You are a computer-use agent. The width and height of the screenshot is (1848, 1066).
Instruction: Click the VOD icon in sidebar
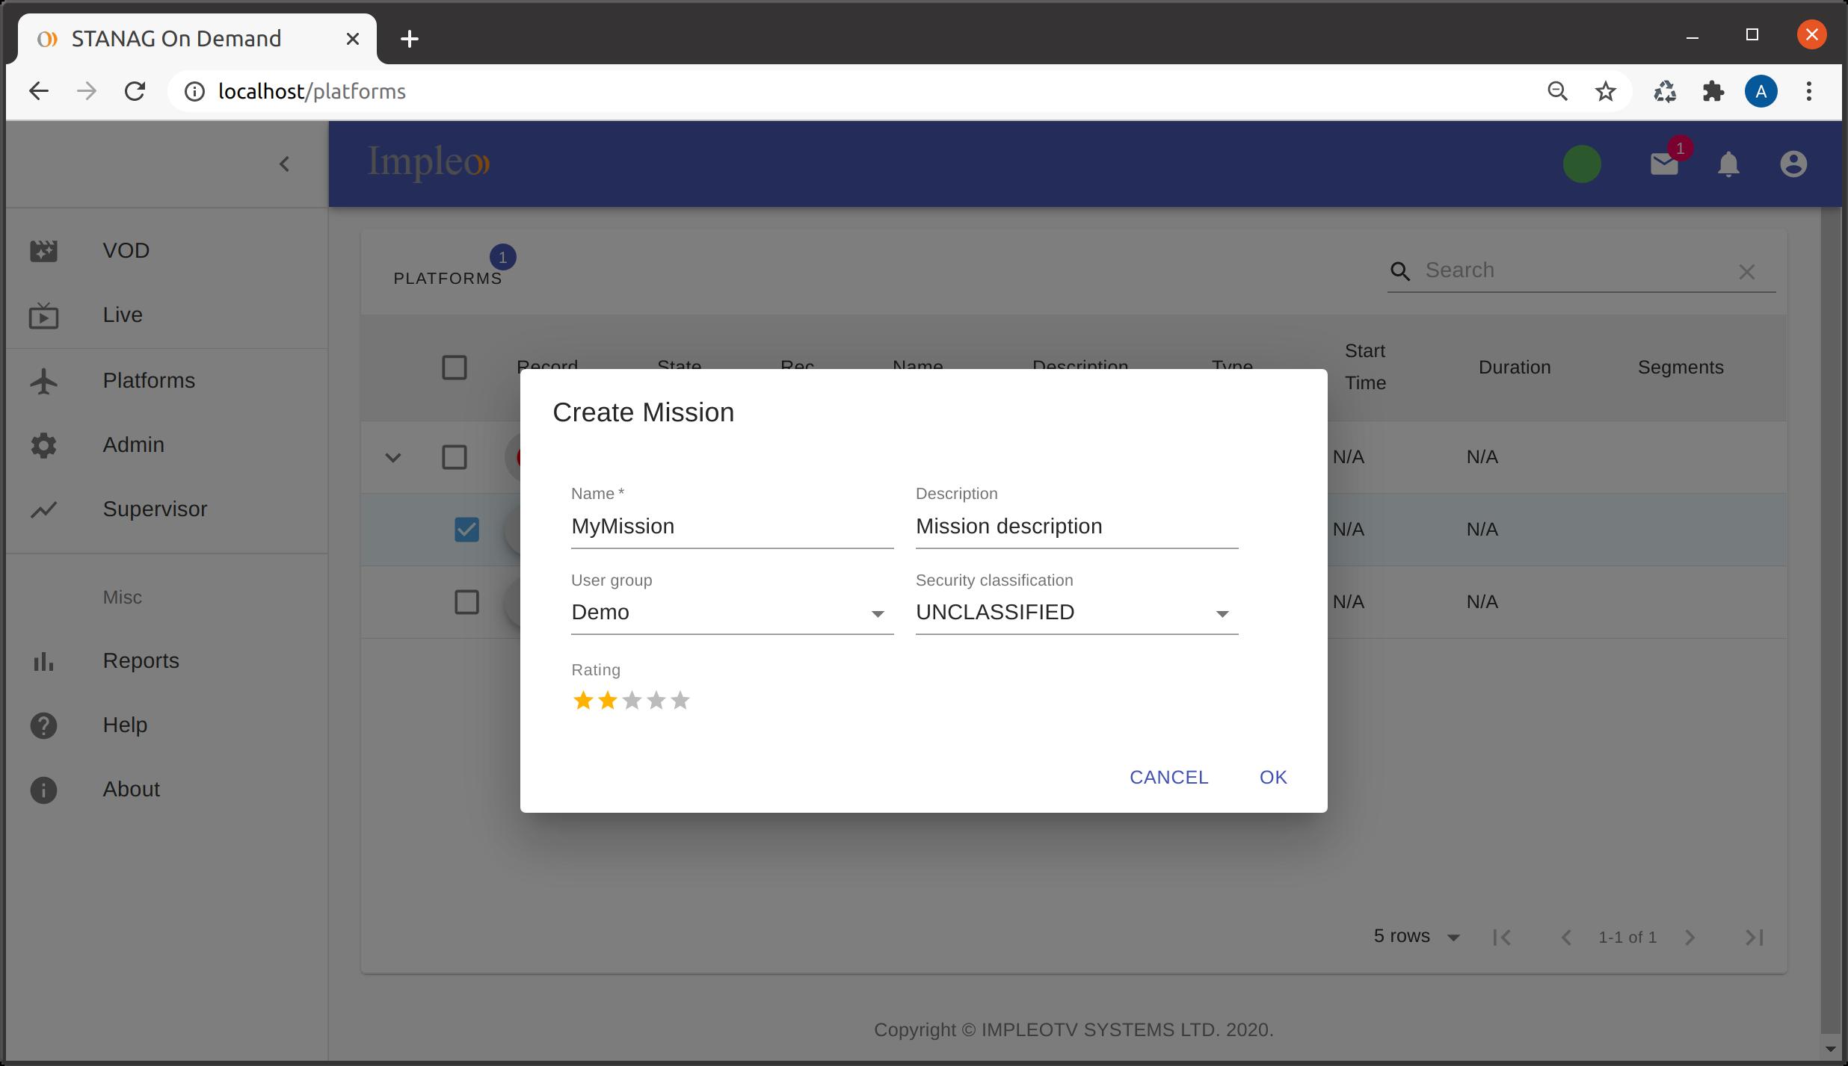tap(44, 249)
